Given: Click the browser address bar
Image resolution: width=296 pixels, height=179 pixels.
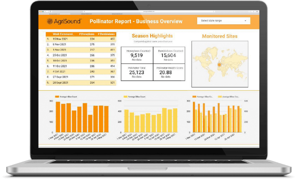Looking at the screenshot, I should coord(148,11).
